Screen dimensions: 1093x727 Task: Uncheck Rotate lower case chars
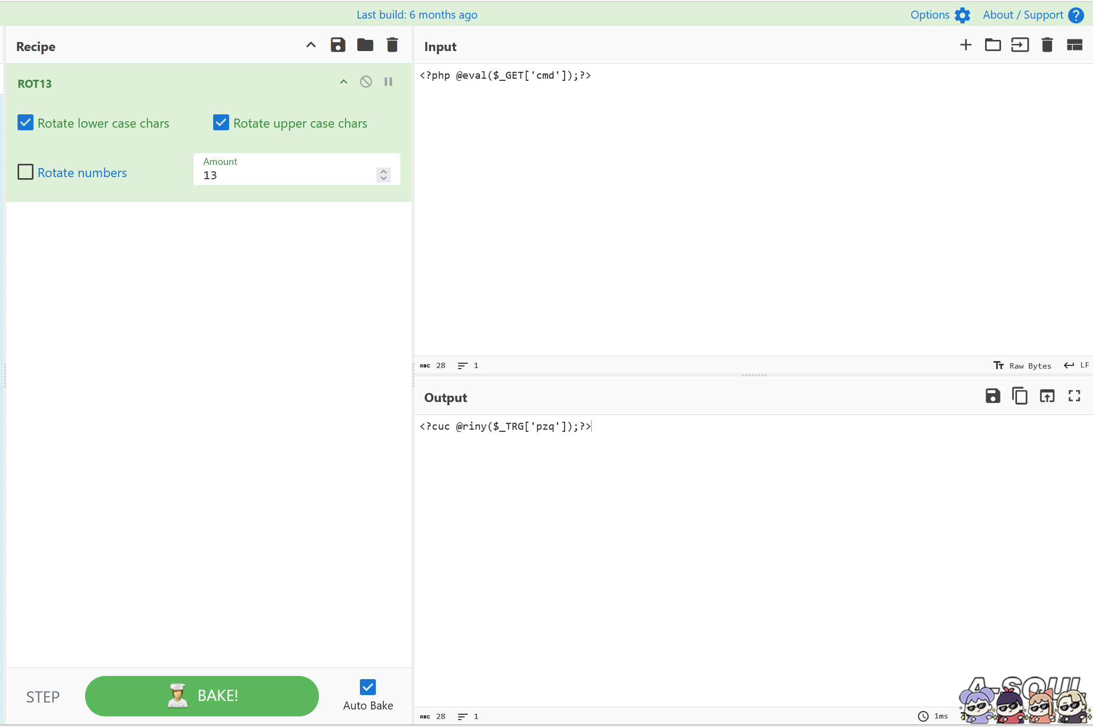tap(26, 123)
